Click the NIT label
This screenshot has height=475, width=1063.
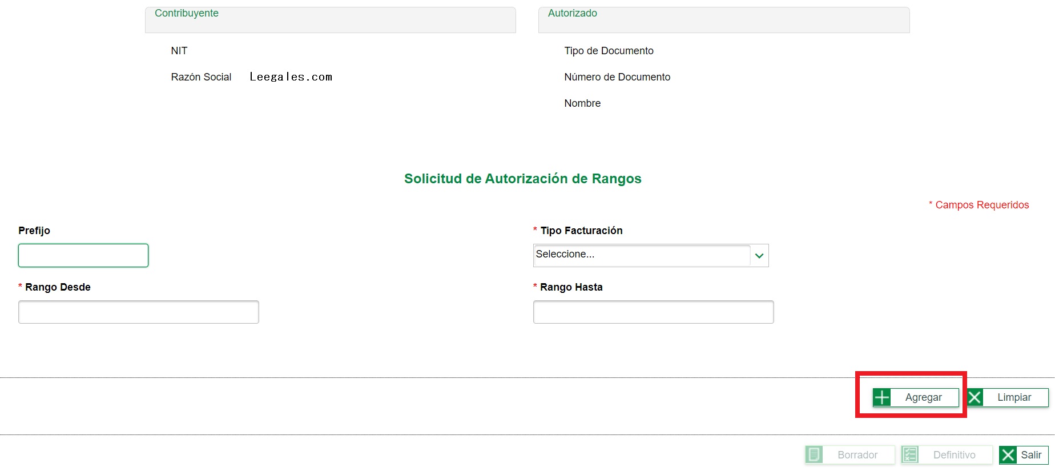click(179, 51)
